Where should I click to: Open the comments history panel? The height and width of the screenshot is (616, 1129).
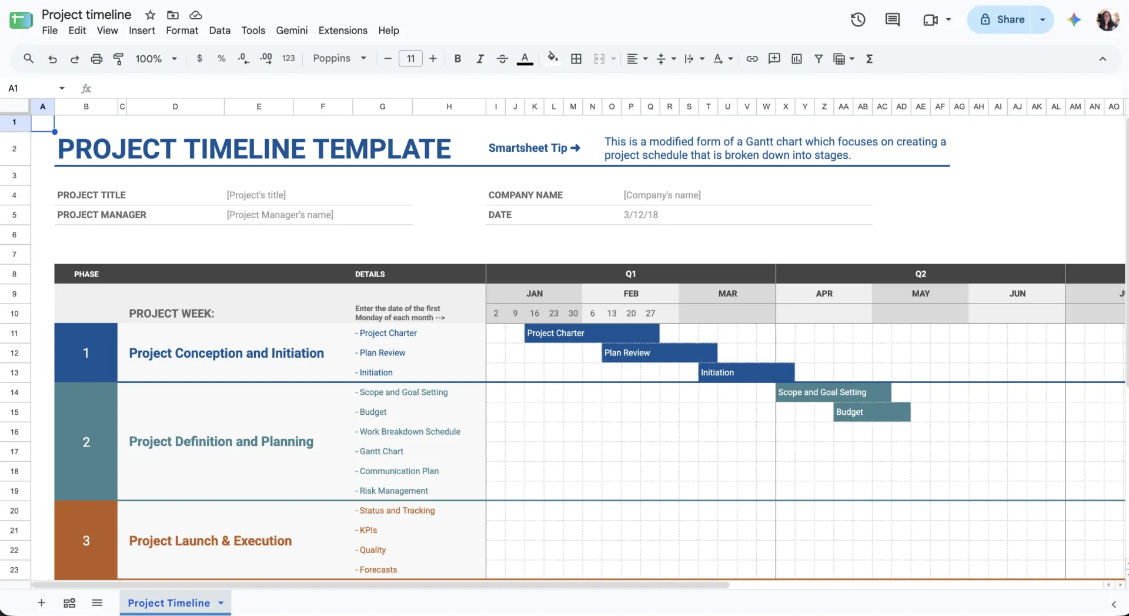(893, 19)
